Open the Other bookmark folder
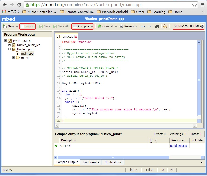Image resolution: width=207 pixels, height=176 pixels. (138, 12)
